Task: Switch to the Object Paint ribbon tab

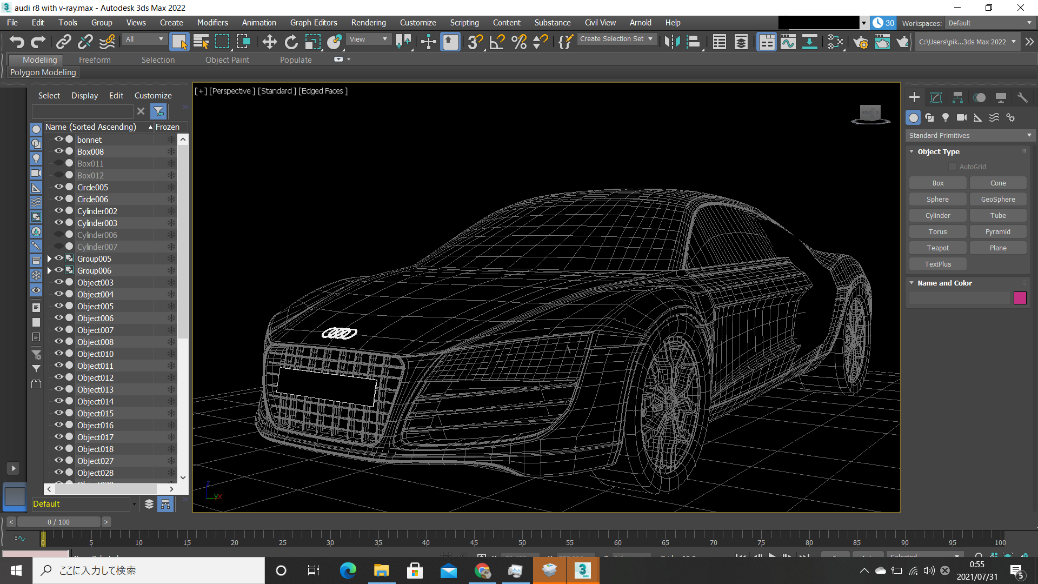Action: (x=227, y=60)
